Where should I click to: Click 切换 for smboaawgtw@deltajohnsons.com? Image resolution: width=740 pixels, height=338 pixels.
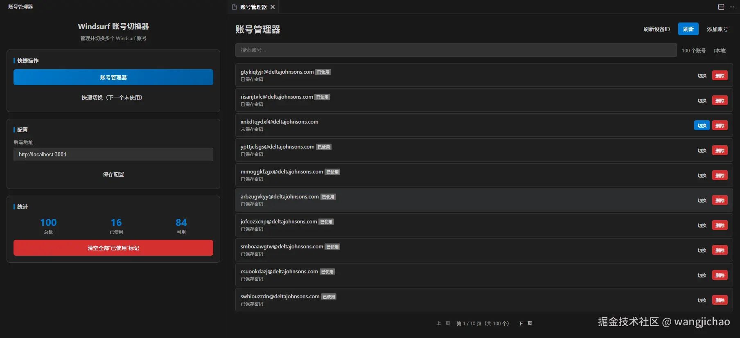click(702, 250)
